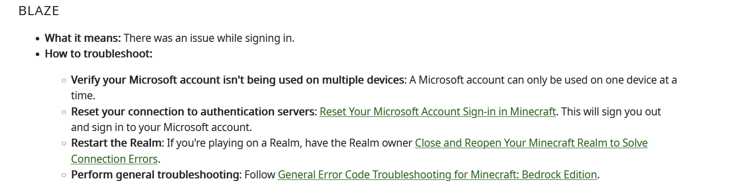This screenshot has height=189, width=729.
Task: Click the Connection Errors link text
Action: (x=115, y=159)
